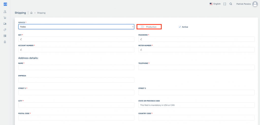Open the users section in sidebar
The height and width of the screenshot is (125, 260).
(x=5, y=12)
